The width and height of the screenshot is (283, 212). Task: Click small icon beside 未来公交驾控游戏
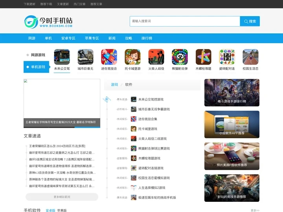134,99
